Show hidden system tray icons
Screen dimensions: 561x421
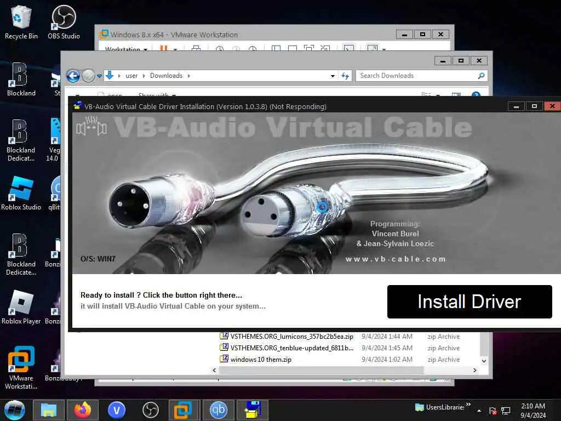pos(479,411)
